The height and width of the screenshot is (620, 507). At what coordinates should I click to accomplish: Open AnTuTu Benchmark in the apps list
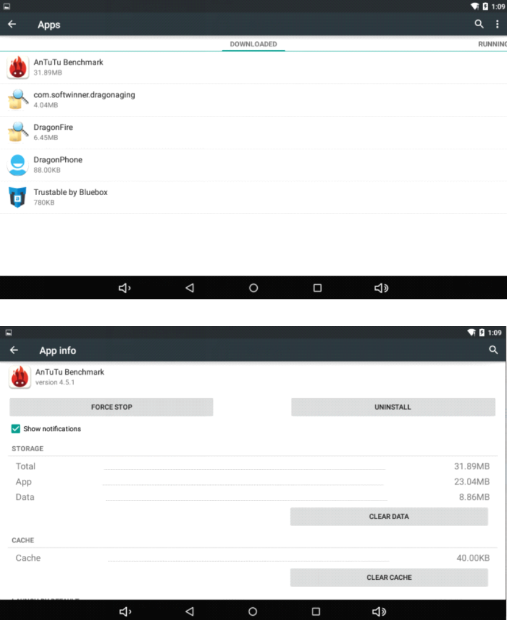pyautogui.click(x=253, y=67)
